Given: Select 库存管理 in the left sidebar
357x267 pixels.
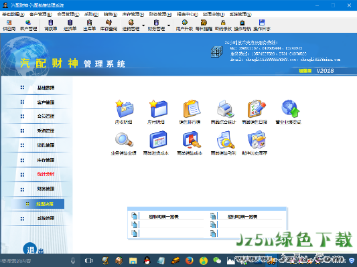Looking at the screenshot, I should click(x=46, y=160).
